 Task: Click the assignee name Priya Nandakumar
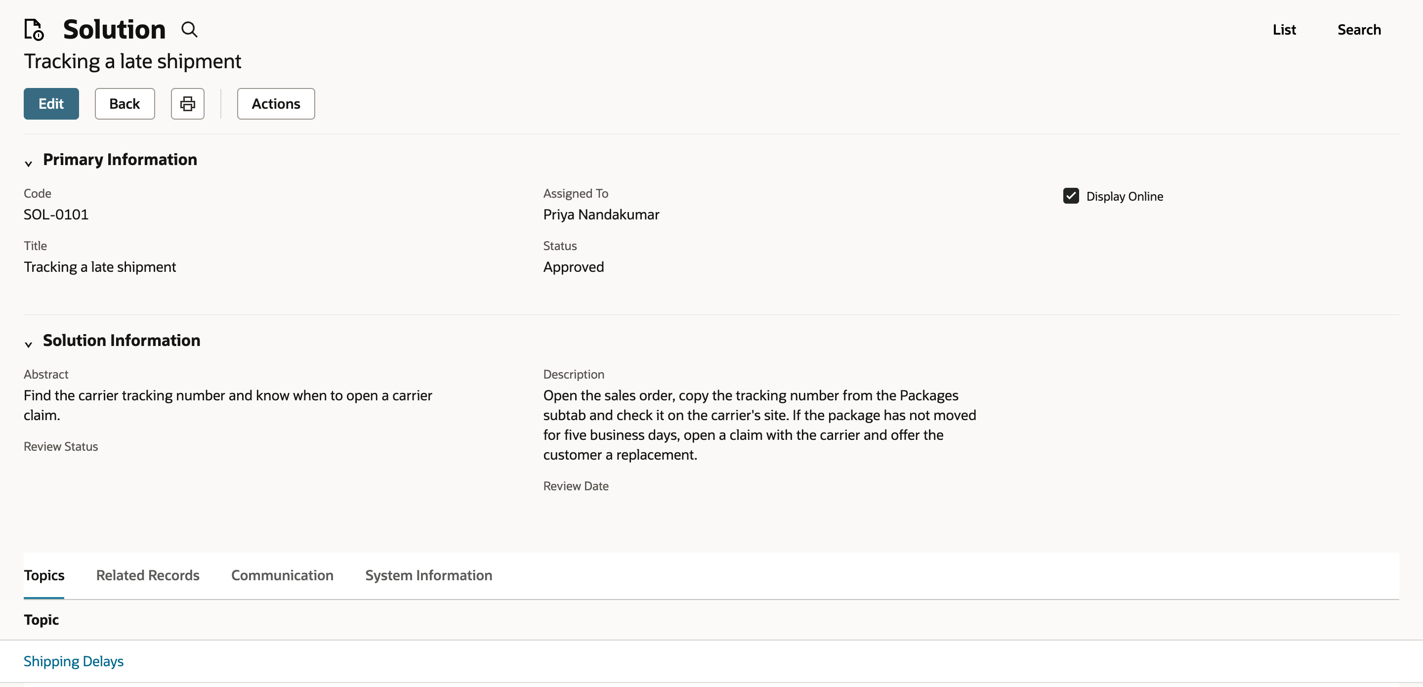click(601, 215)
